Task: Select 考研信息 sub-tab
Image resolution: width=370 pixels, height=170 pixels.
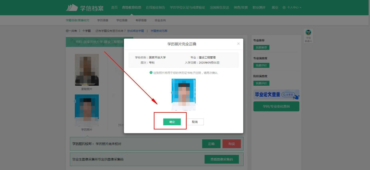Action: [x=141, y=20]
